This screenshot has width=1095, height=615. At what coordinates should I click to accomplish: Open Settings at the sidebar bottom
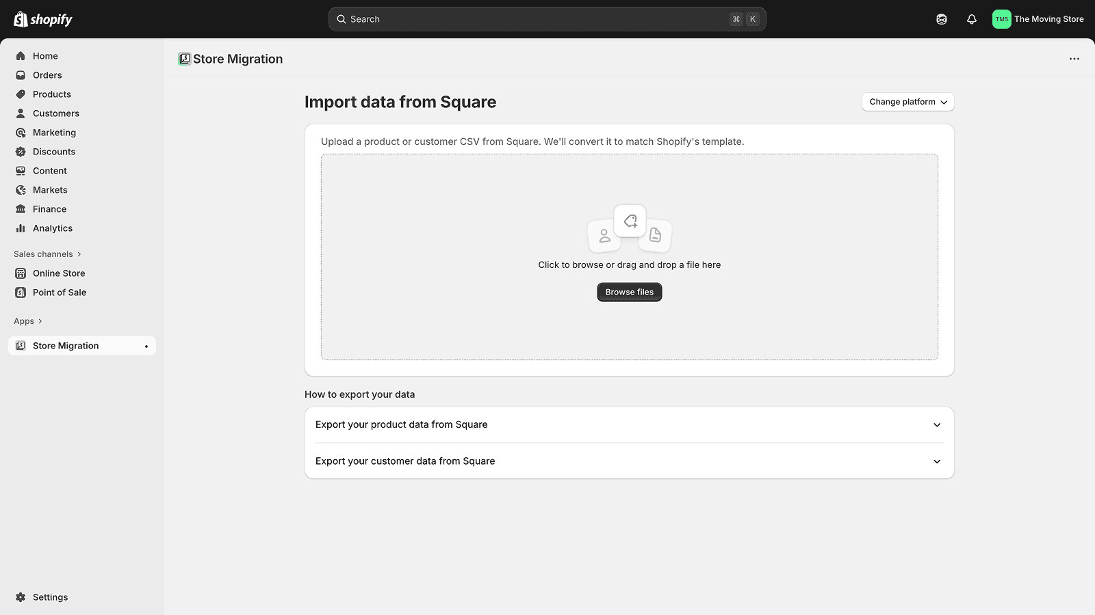82,597
